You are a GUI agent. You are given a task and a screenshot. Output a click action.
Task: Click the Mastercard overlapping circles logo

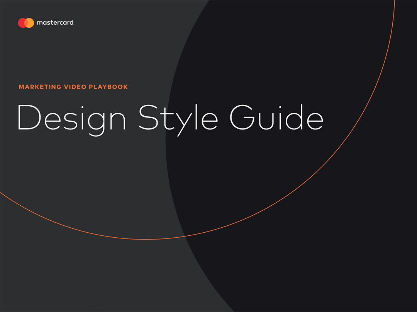tap(26, 23)
